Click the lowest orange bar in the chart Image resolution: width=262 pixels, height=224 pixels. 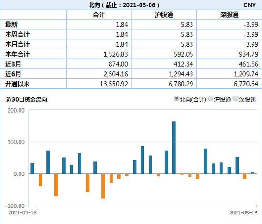click(x=103, y=186)
